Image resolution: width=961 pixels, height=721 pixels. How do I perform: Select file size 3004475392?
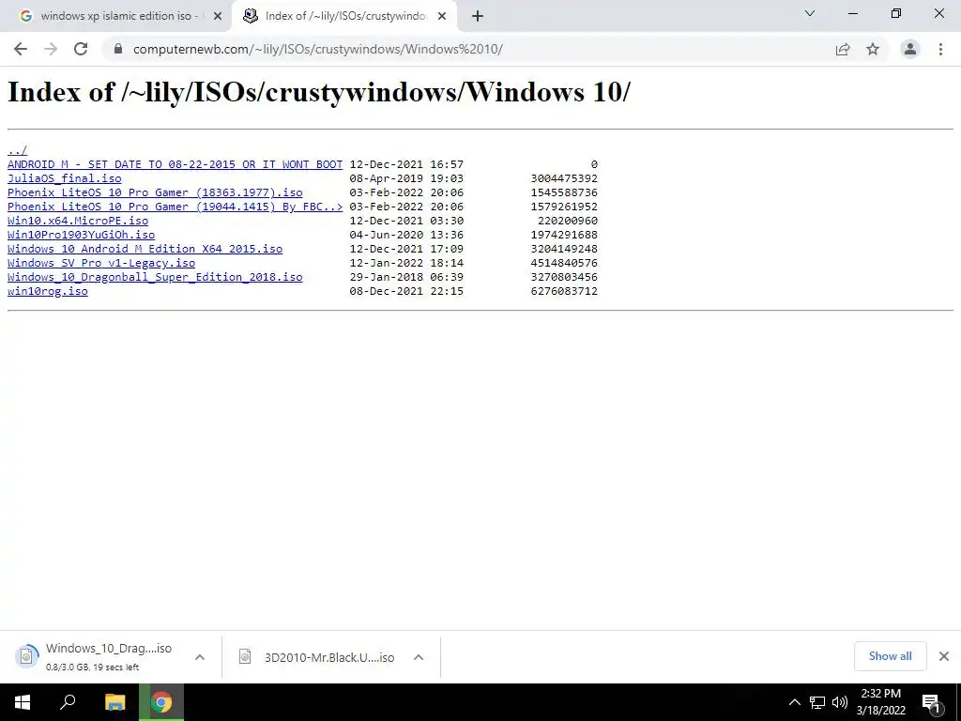pos(564,178)
